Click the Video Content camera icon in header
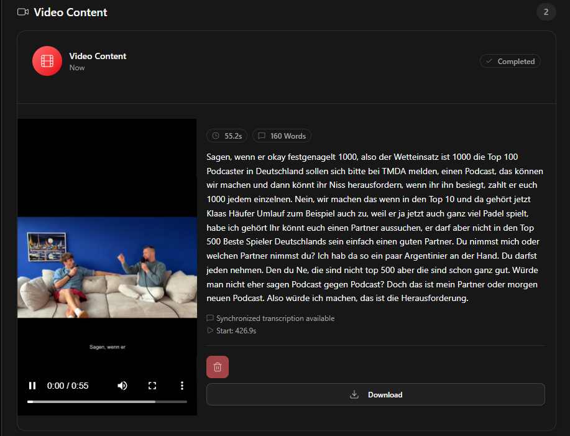 click(22, 11)
